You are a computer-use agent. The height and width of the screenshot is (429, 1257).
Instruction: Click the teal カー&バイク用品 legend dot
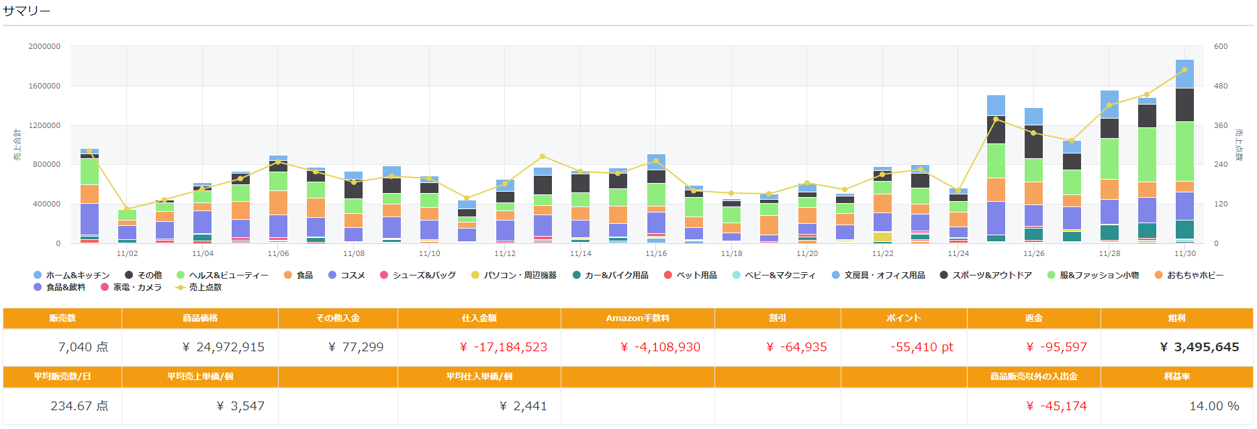(x=577, y=275)
